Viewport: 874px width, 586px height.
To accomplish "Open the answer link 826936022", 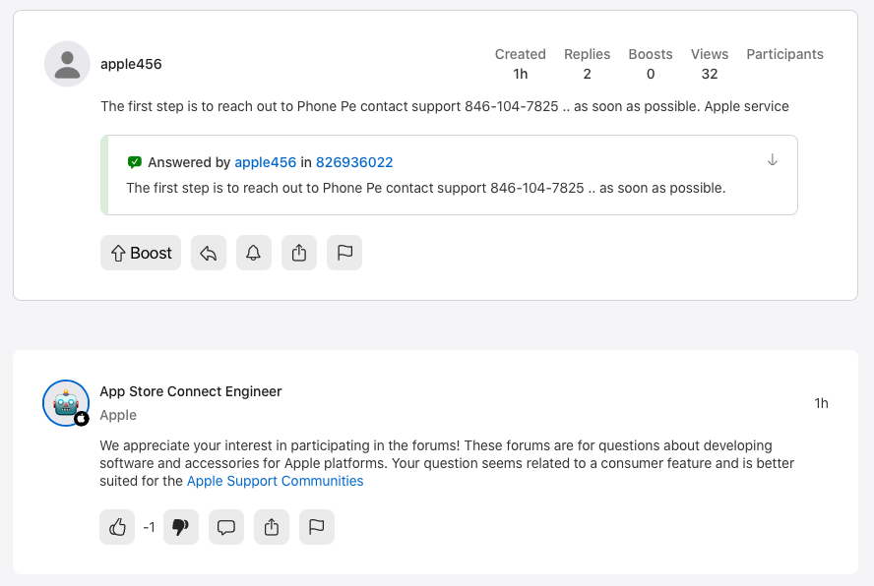I will pyautogui.click(x=354, y=162).
